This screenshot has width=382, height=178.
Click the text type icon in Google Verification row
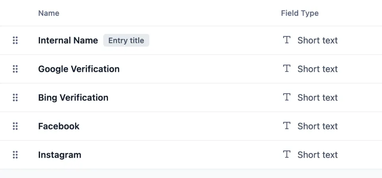(287, 68)
